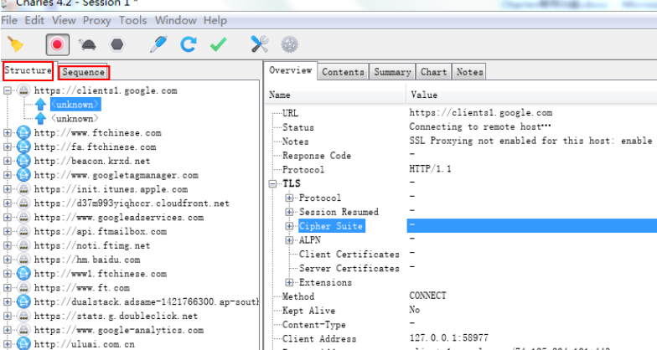This screenshot has height=350, width=657.
Task: Expand the Extensions row
Action: point(289,282)
